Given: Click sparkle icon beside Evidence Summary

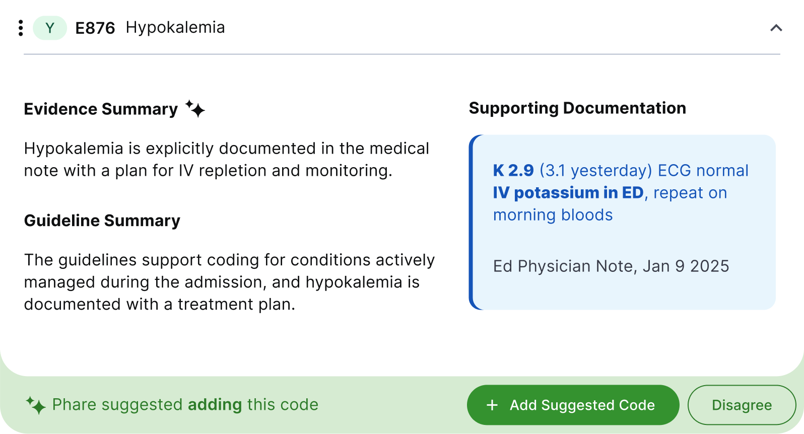Looking at the screenshot, I should 195,109.
